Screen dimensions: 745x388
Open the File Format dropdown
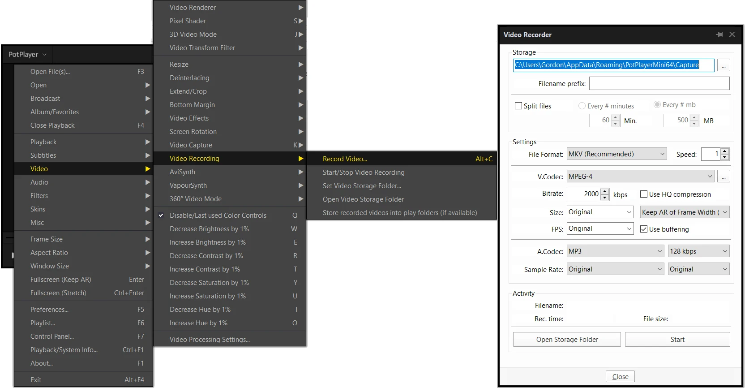click(617, 154)
